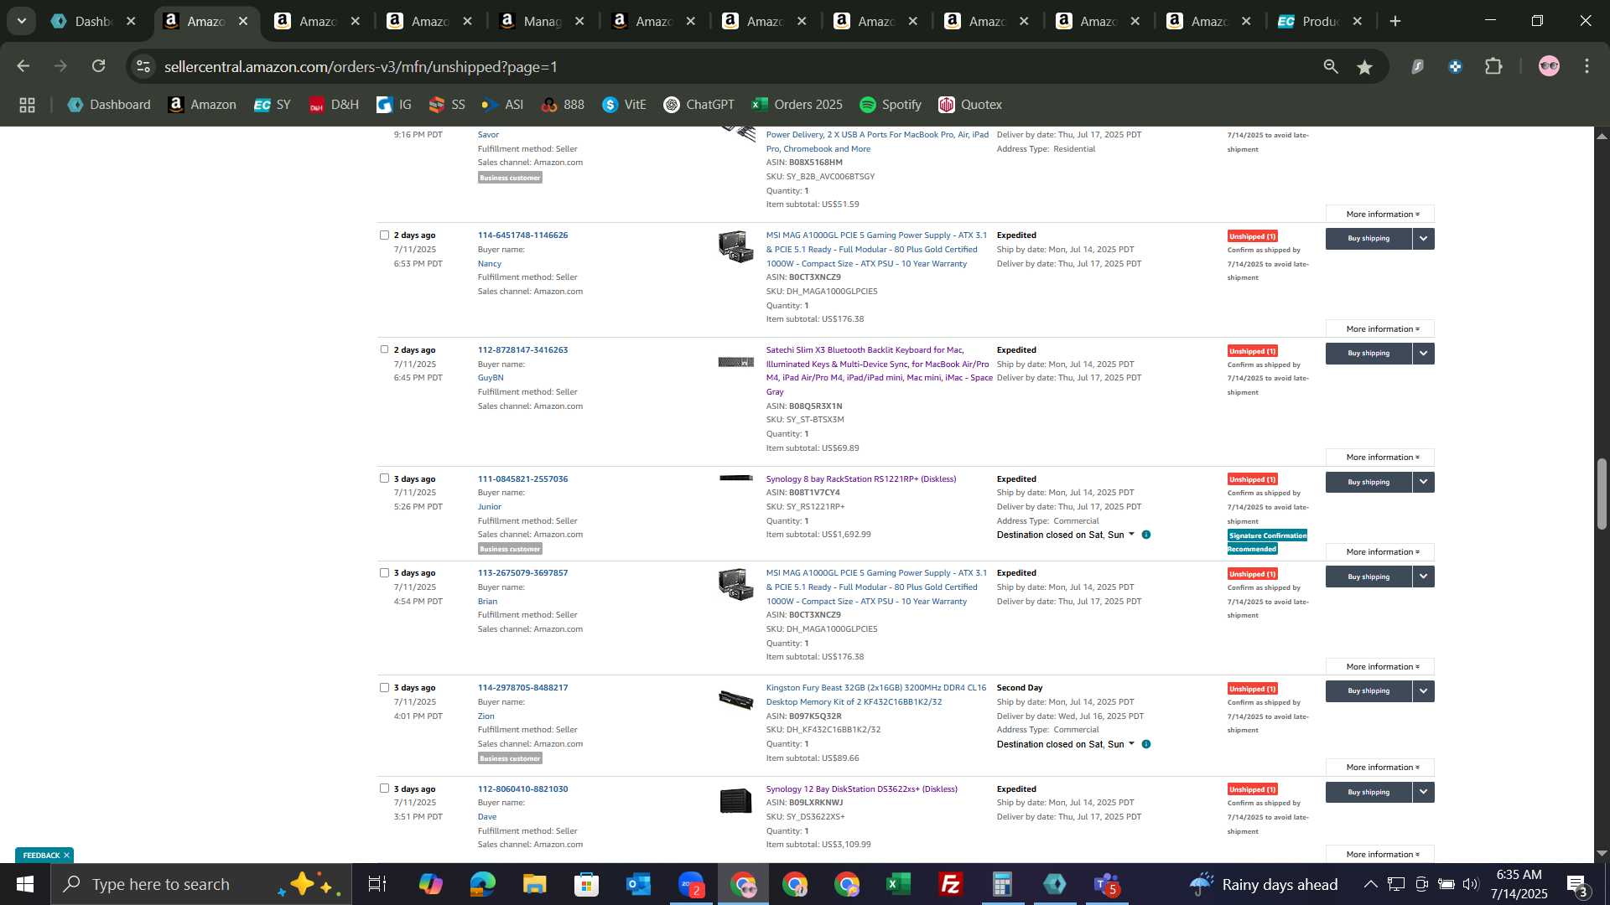Go back to the previous page
Screen dimensions: 1610x905
pyautogui.click(x=23, y=66)
